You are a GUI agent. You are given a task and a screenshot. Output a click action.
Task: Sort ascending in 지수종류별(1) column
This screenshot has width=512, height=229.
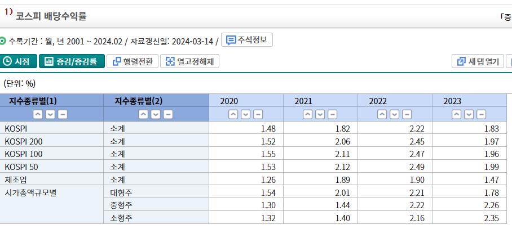click(x=38, y=114)
